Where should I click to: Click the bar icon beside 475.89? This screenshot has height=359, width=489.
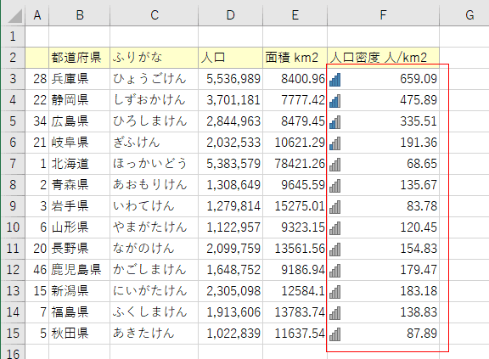(335, 101)
